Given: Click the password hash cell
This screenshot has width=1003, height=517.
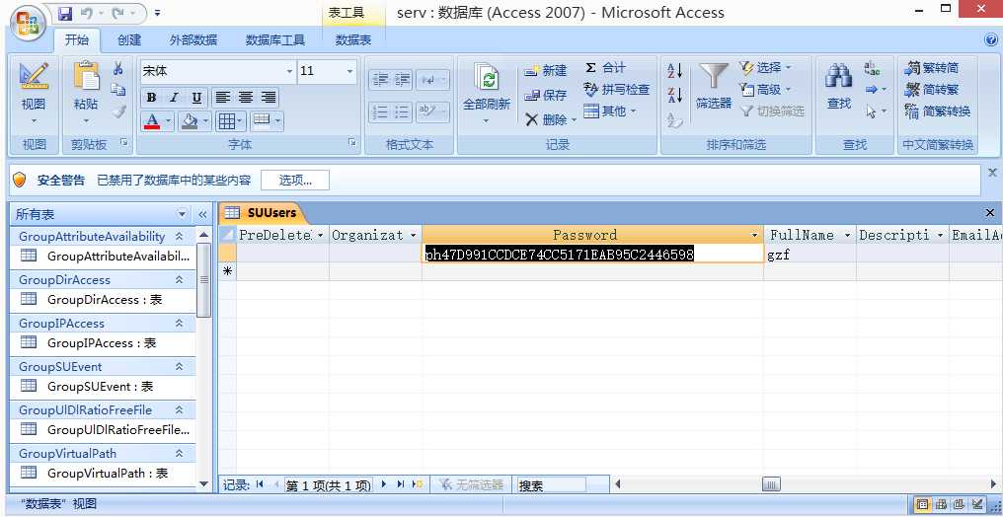Looking at the screenshot, I should click(x=592, y=255).
